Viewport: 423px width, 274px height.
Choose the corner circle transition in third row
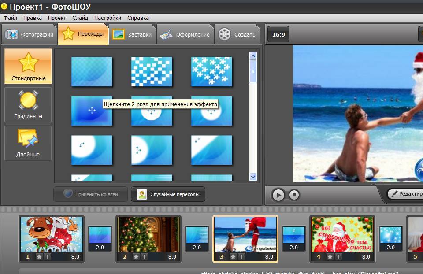(92, 150)
